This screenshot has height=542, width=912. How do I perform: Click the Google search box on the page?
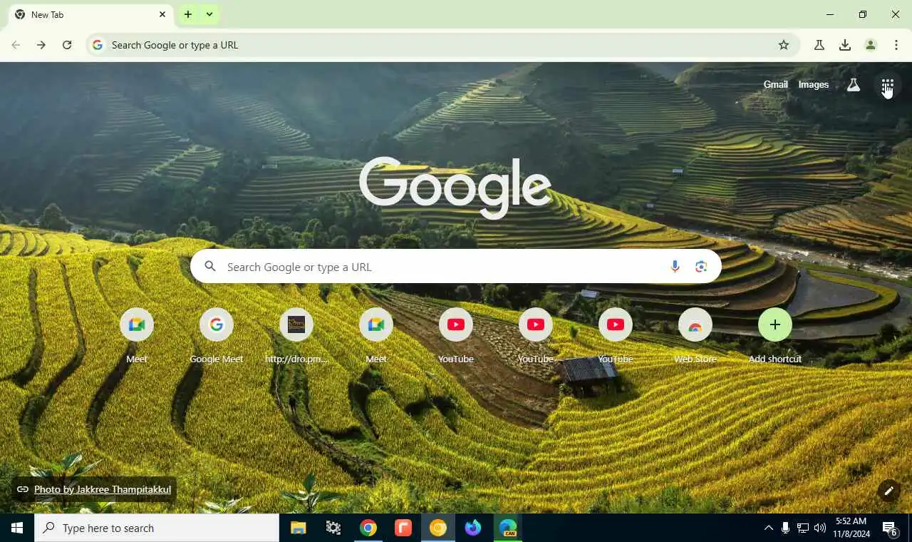(x=456, y=267)
